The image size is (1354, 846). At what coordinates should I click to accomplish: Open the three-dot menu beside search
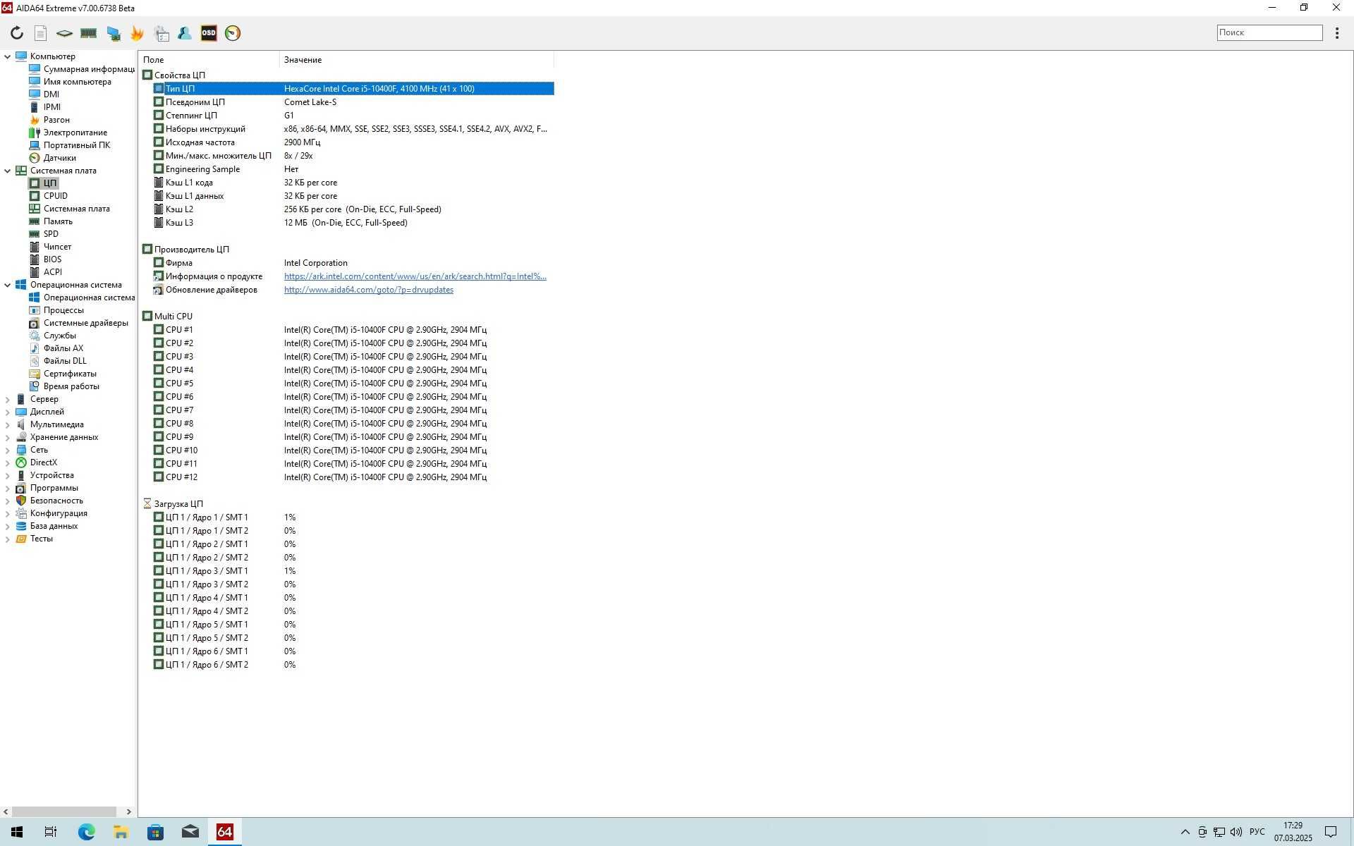[1336, 33]
